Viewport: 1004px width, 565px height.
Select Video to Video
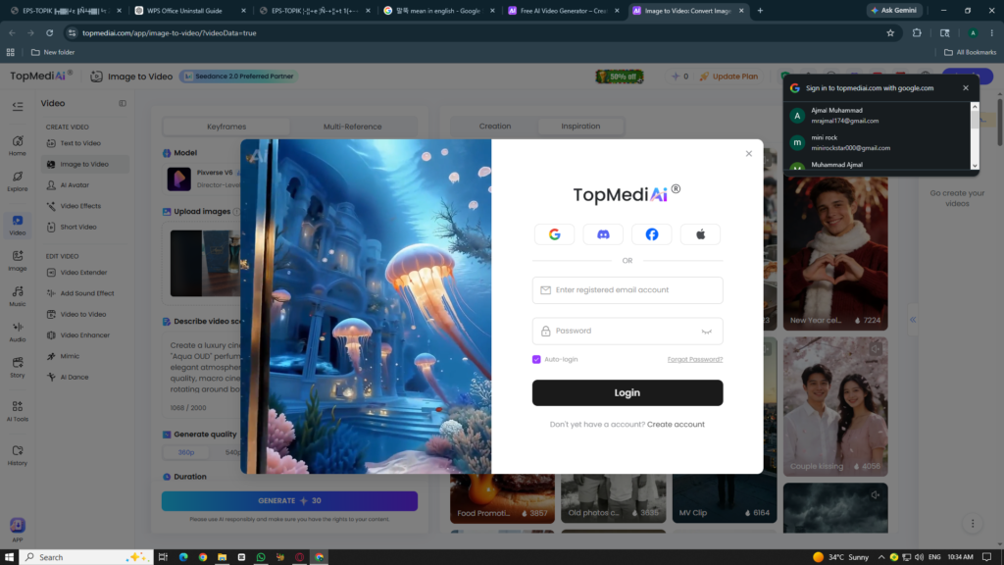click(x=85, y=315)
